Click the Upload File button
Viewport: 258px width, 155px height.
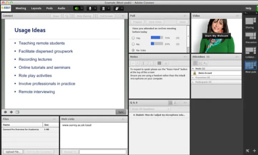13,152
